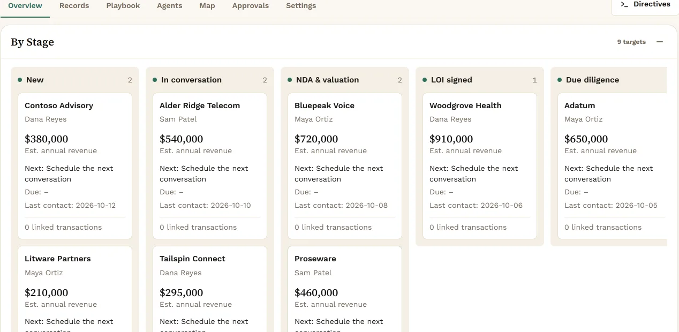The image size is (679, 332).
Task: Click the $380,000 revenue value
Action: [x=47, y=139]
